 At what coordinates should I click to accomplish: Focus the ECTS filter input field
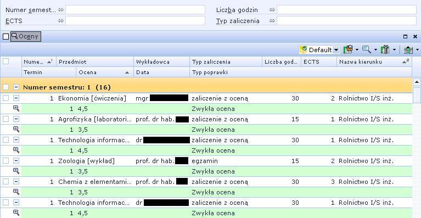point(135,21)
